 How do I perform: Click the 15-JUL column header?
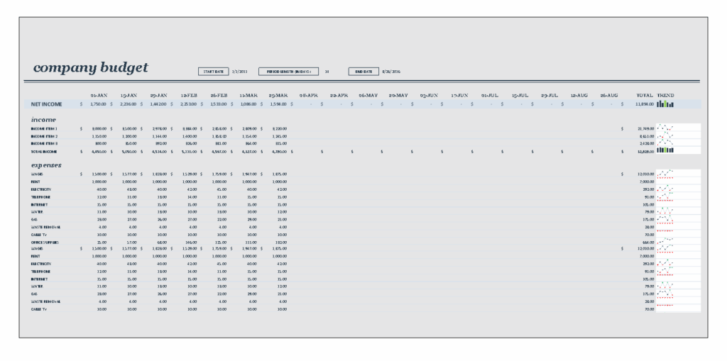[x=520, y=95]
